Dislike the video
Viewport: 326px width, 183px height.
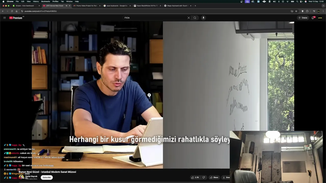tap(203, 177)
